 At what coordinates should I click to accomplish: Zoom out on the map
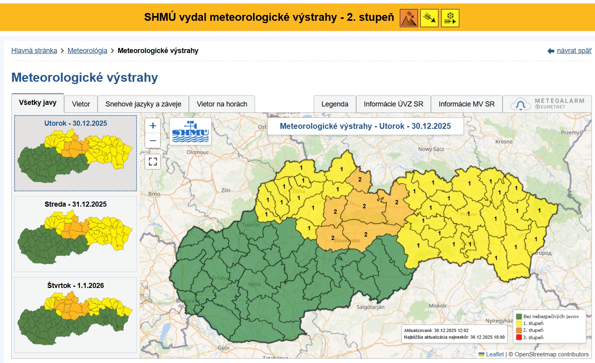click(153, 141)
